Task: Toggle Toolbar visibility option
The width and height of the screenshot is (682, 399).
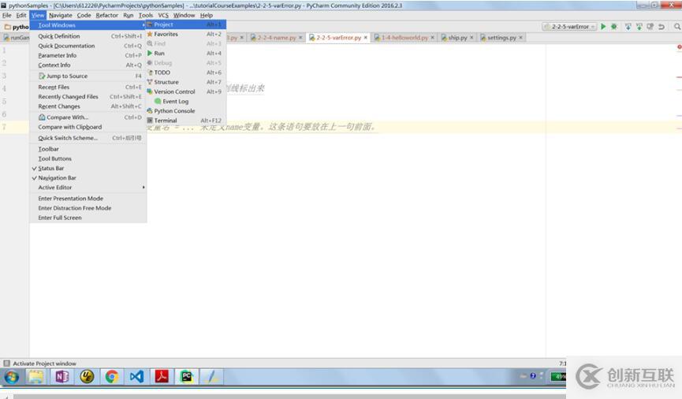Action: (88, 149)
